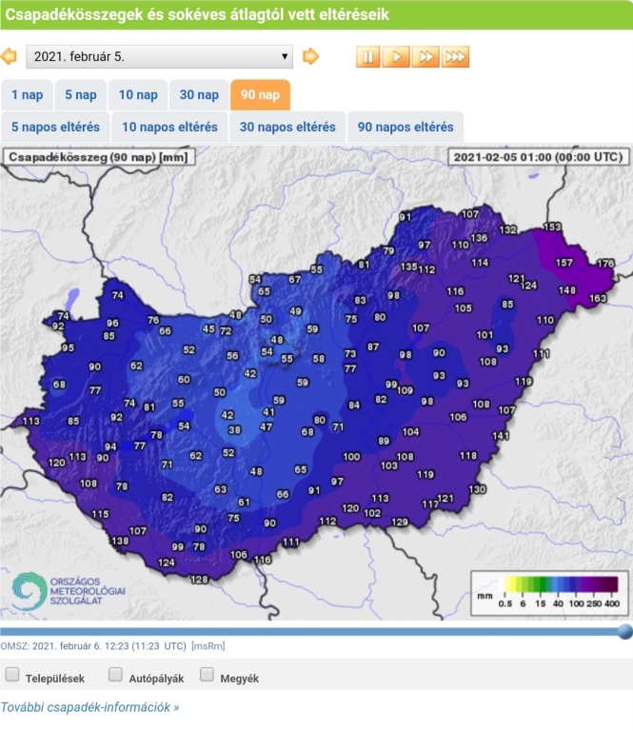Play the animation at double speed
Viewport: 633px width, 731px height.
[425, 56]
